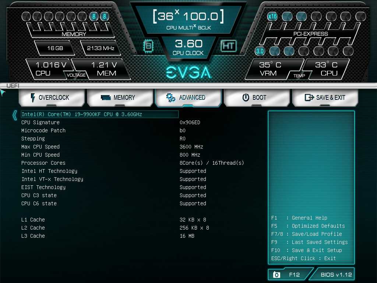Click the first populated memory slot labeled 8

coord(94,17)
